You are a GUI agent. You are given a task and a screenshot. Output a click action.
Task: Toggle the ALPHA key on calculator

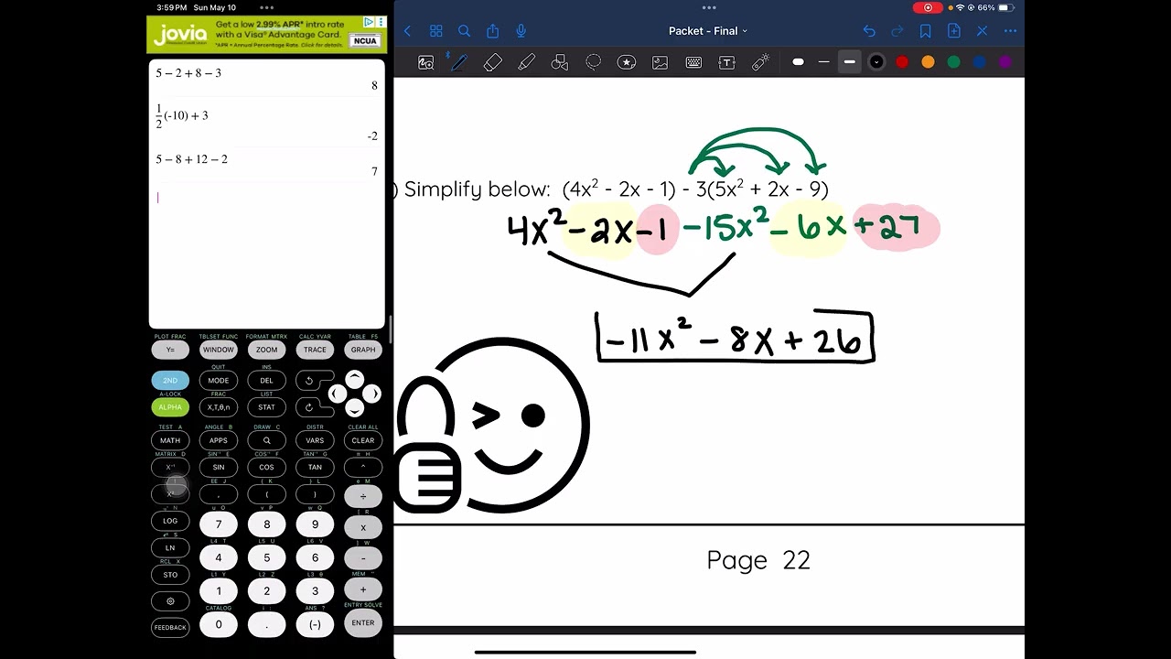170,407
